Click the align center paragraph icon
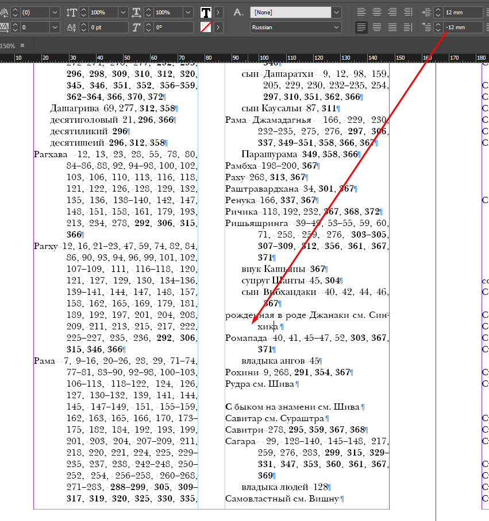 tap(377, 12)
